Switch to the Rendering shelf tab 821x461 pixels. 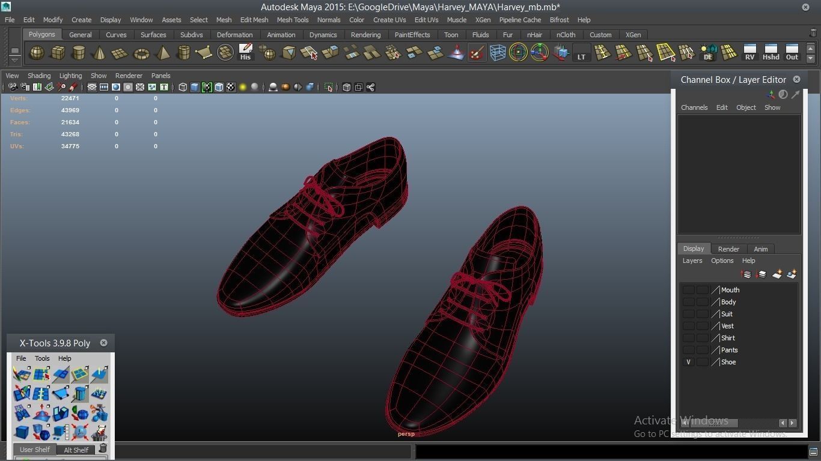click(365, 35)
